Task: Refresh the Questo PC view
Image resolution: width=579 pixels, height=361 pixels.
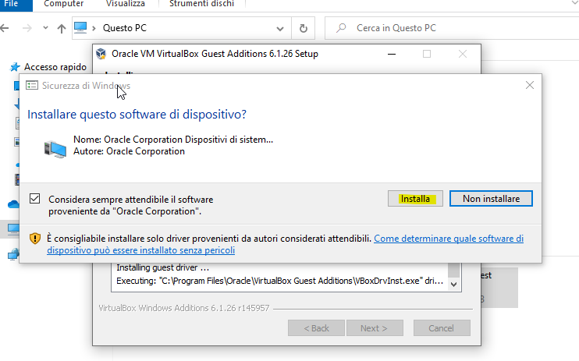Action: (x=304, y=28)
